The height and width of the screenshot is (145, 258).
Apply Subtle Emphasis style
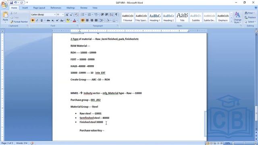pyautogui.click(x=209, y=18)
